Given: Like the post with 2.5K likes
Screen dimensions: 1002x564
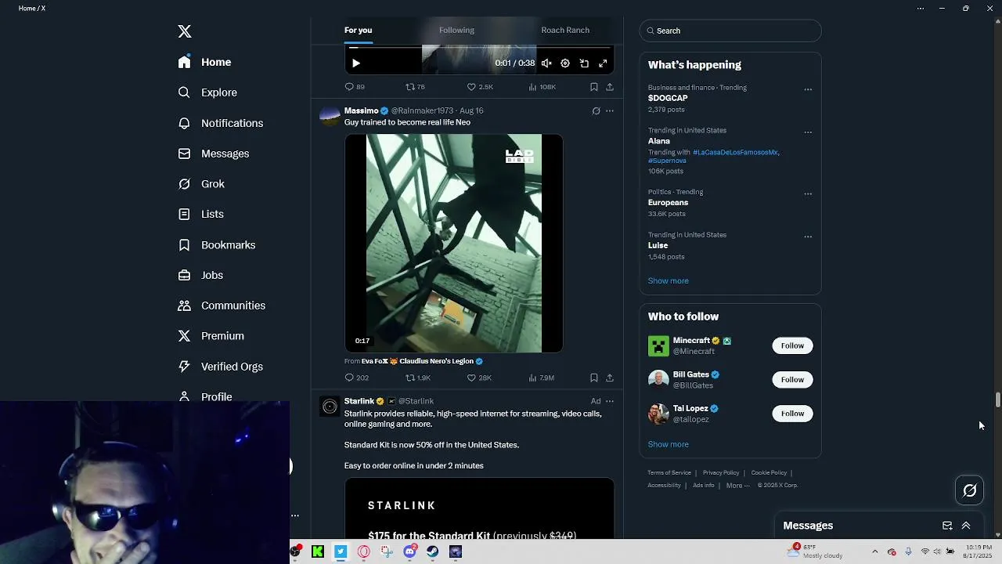Looking at the screenshot, I should tap(480, 87).
